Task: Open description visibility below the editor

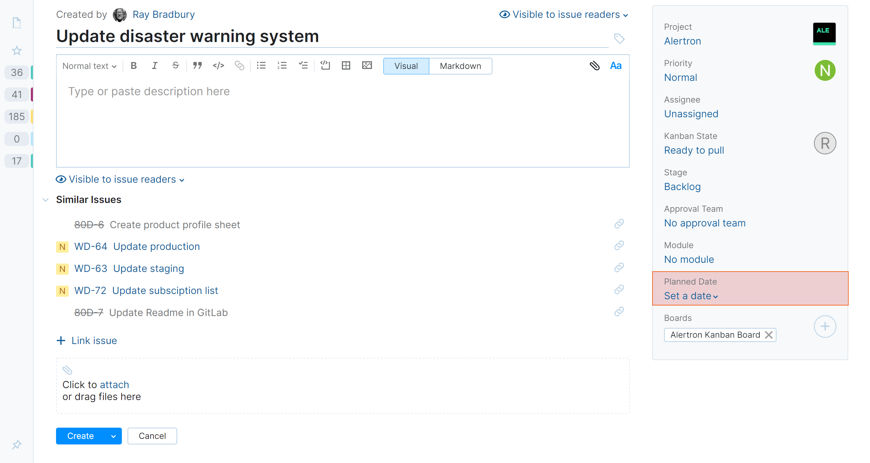Action: pyautogui.click(x=120, y=180)
